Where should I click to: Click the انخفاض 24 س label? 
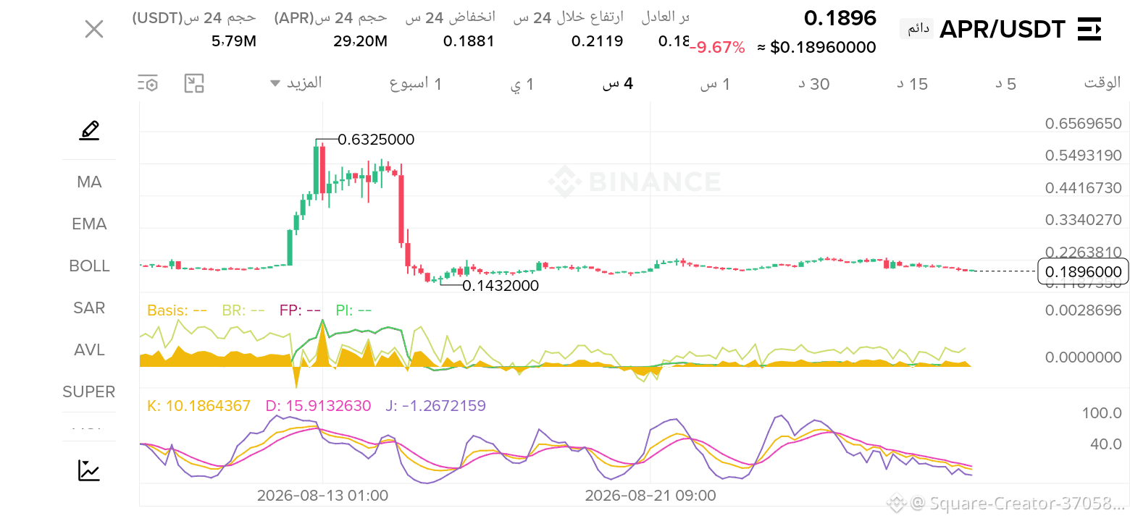(x=450, y=17)
